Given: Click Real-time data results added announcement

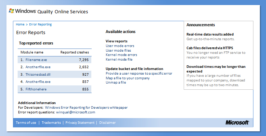Looking at the screenshot, I should (x=210, y=34).
